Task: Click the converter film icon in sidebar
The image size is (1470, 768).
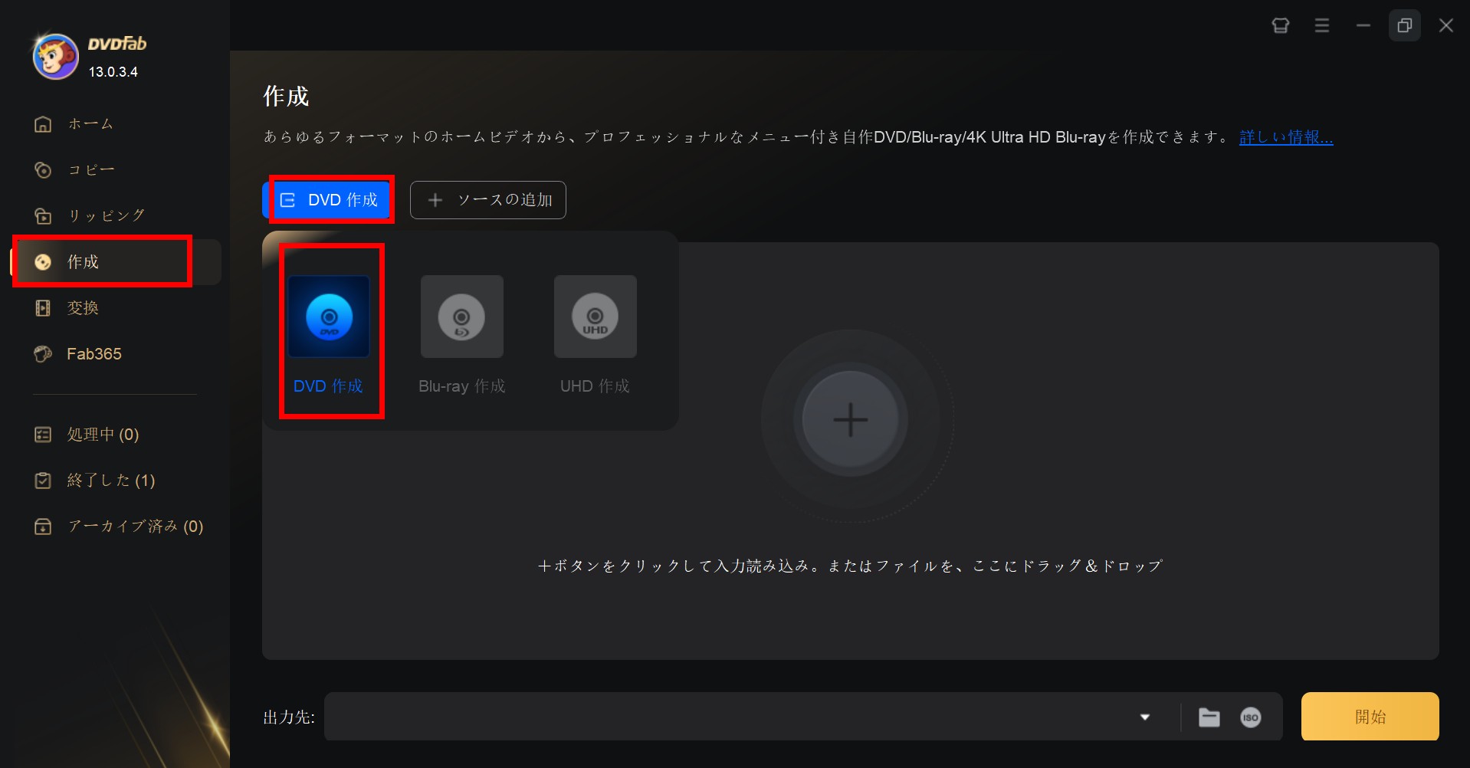Action: [43, 307]
